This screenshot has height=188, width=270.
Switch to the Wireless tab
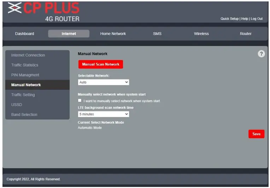click(201, 34)
